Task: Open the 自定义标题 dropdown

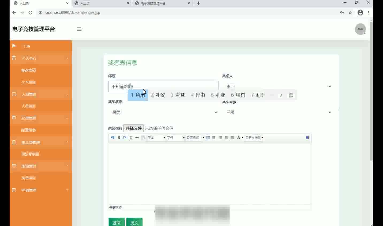Action: click(254, 138)
